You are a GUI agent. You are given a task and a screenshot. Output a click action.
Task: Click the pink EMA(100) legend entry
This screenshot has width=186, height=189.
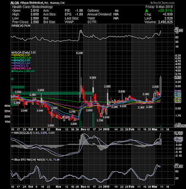click(21, 69)
